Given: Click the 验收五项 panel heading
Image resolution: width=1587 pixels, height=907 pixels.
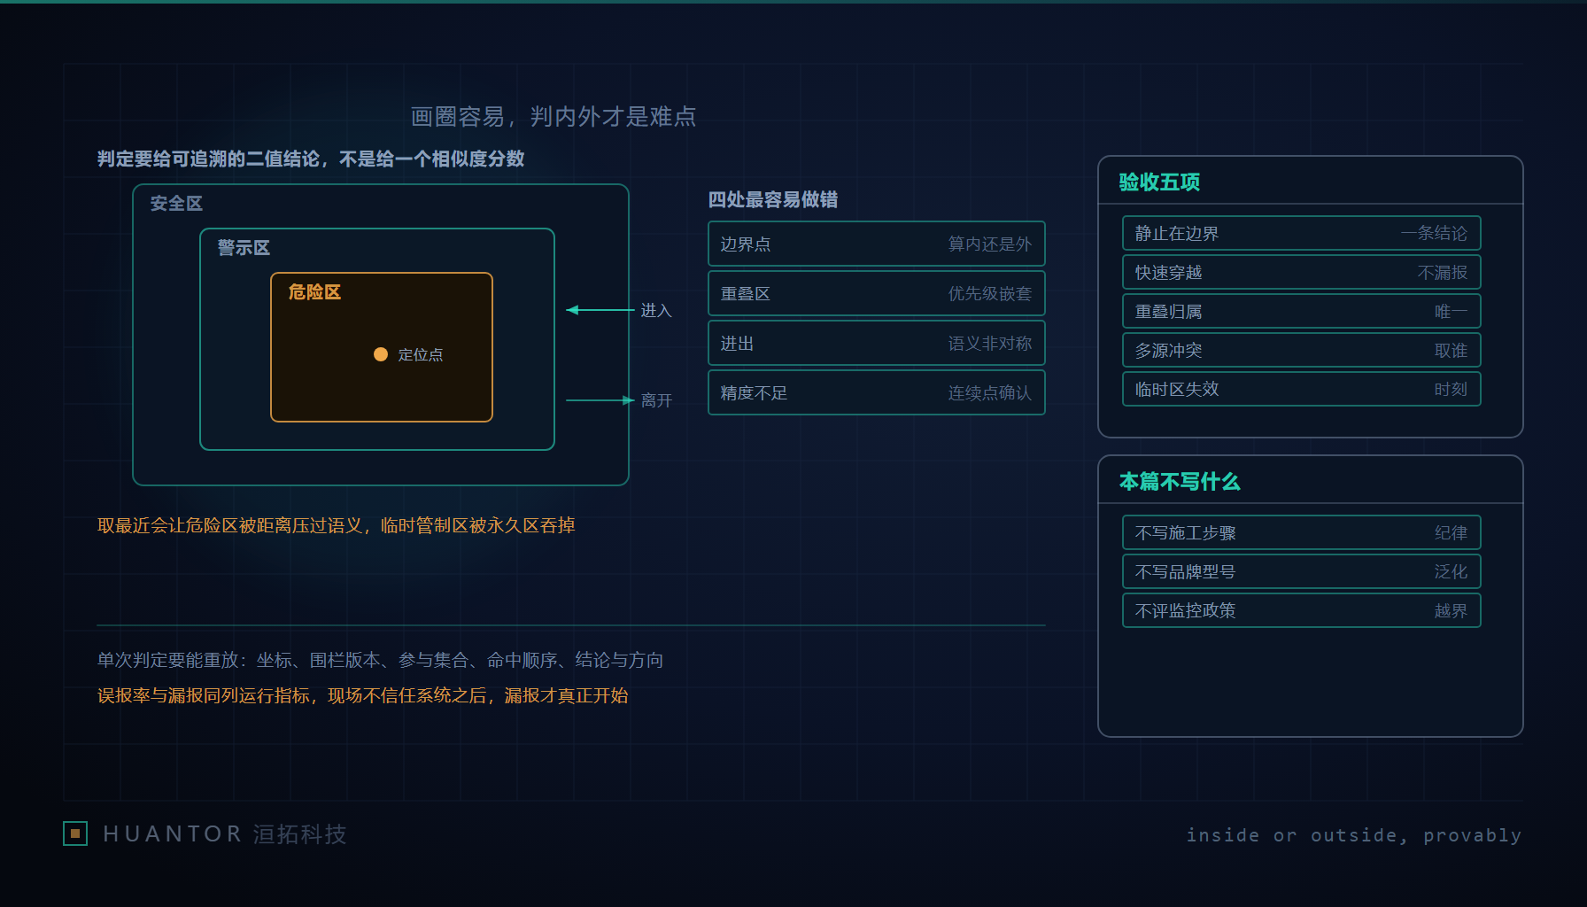Looking at the screenshot, I should point(1159,182).
